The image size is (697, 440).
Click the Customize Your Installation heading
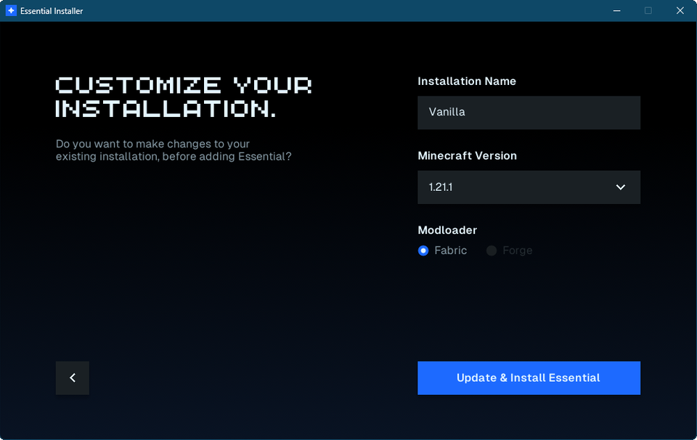(x=184, y=97)
